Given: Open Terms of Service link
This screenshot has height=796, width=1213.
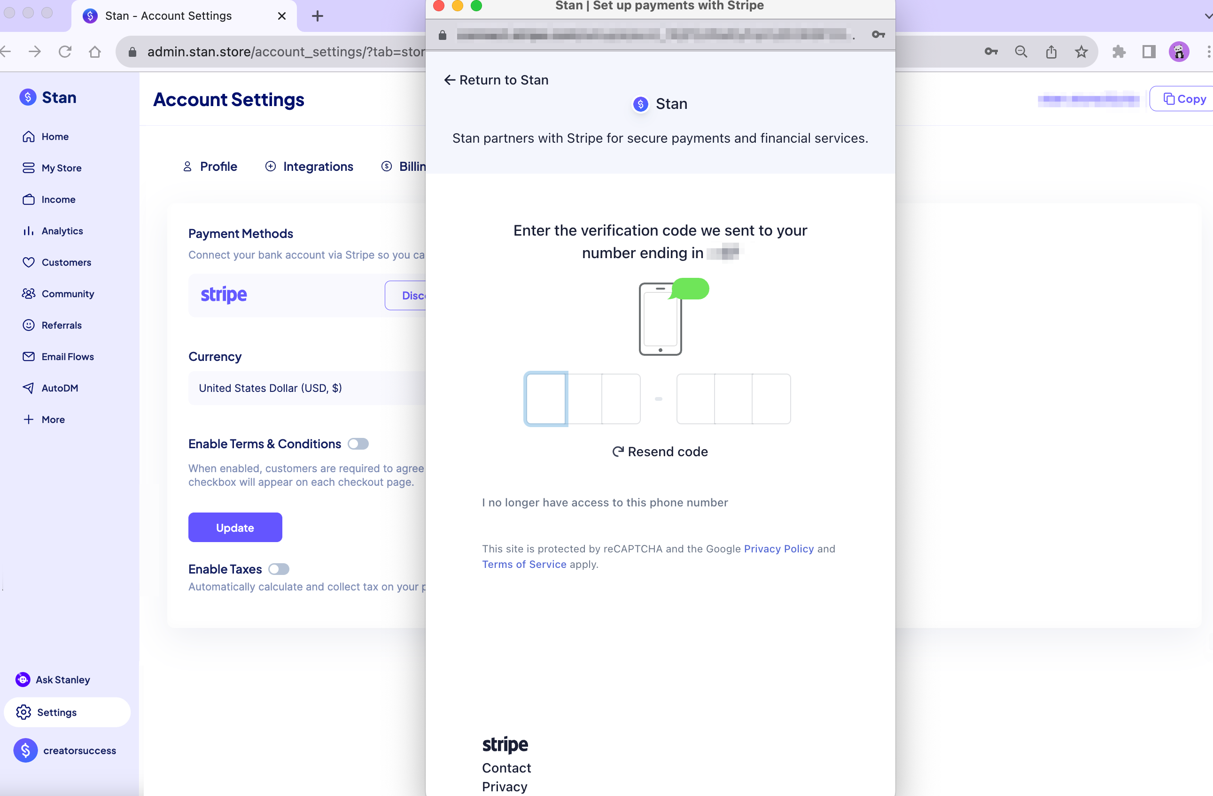Looking at the screenshot, I should coord(524,564).
